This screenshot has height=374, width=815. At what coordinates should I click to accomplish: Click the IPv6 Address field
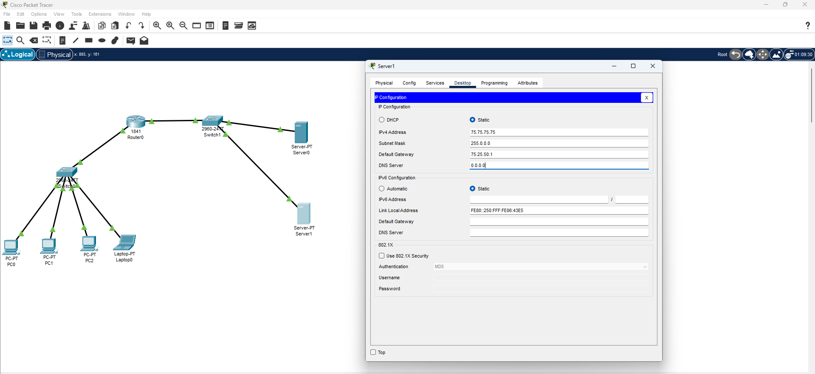pos(539,199)
